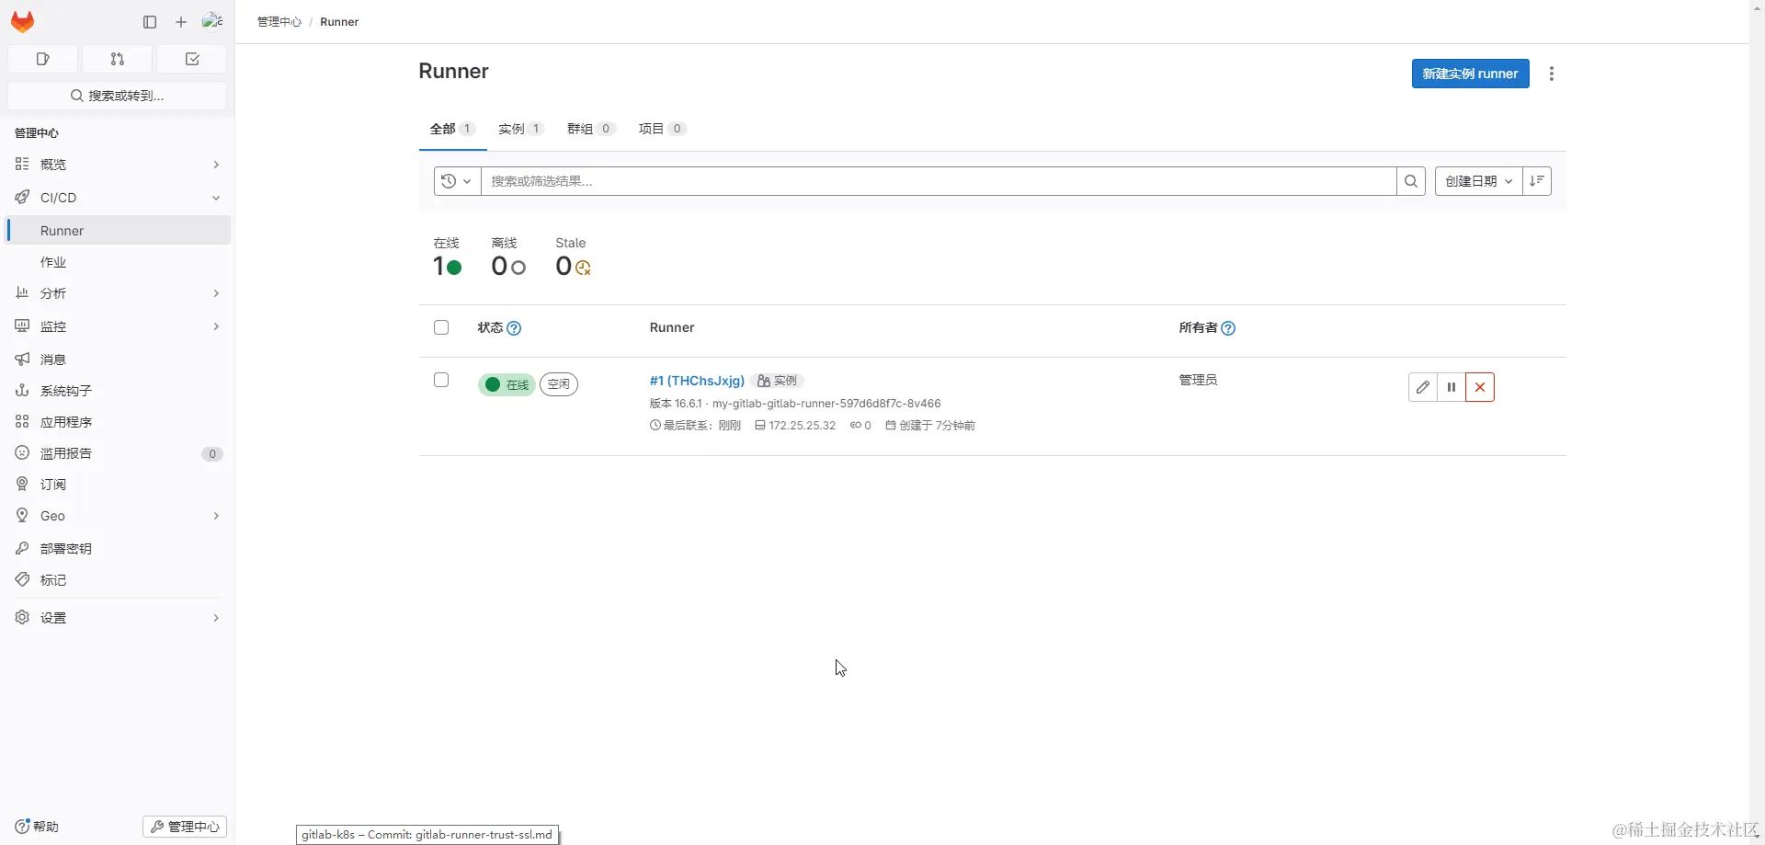
Task: Click the 管理中心 button at bottom
Action: click(185, 827)
